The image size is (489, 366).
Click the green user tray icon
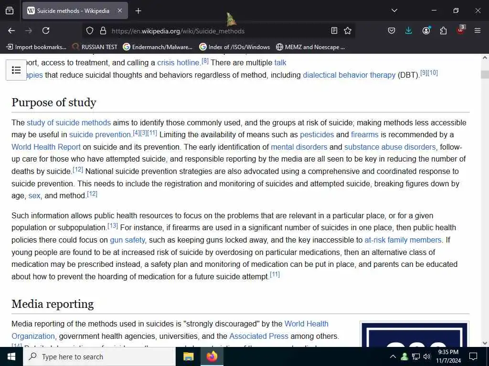click(404, 356)
